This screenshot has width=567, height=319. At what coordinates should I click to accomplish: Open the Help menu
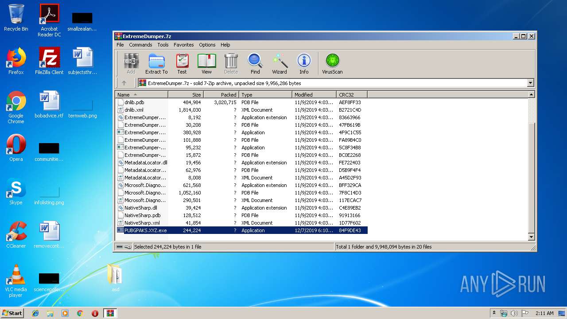pos(225,45)
